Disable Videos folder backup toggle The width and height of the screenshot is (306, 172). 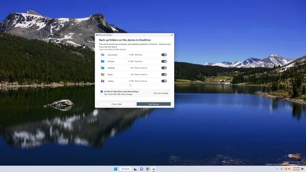point(164,81)
